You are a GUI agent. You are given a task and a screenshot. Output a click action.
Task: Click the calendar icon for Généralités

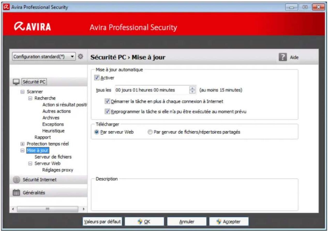click(16, 193)
